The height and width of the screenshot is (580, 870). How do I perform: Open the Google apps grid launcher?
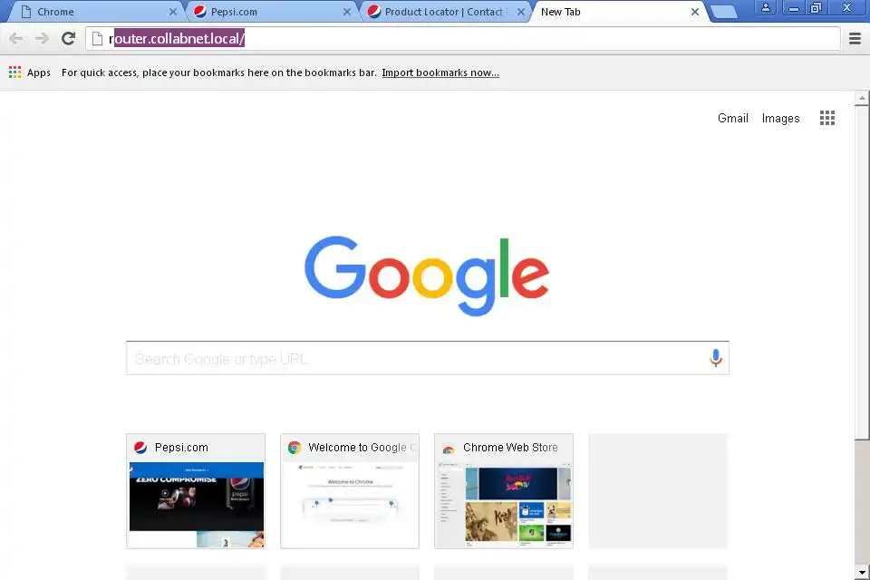pos(827,118)
